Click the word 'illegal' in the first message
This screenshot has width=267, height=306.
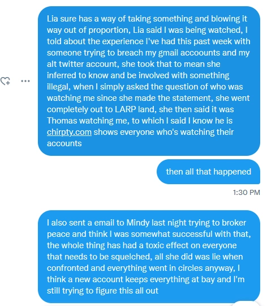click(x=58, y=87)
